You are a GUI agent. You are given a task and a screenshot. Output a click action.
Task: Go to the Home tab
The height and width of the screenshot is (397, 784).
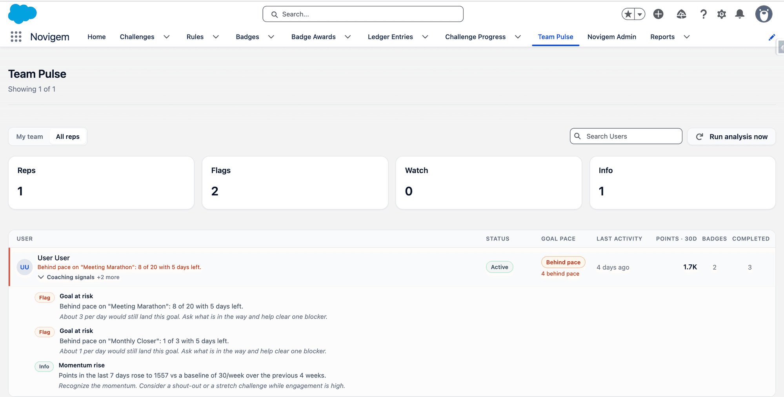[x=96, y=37]
